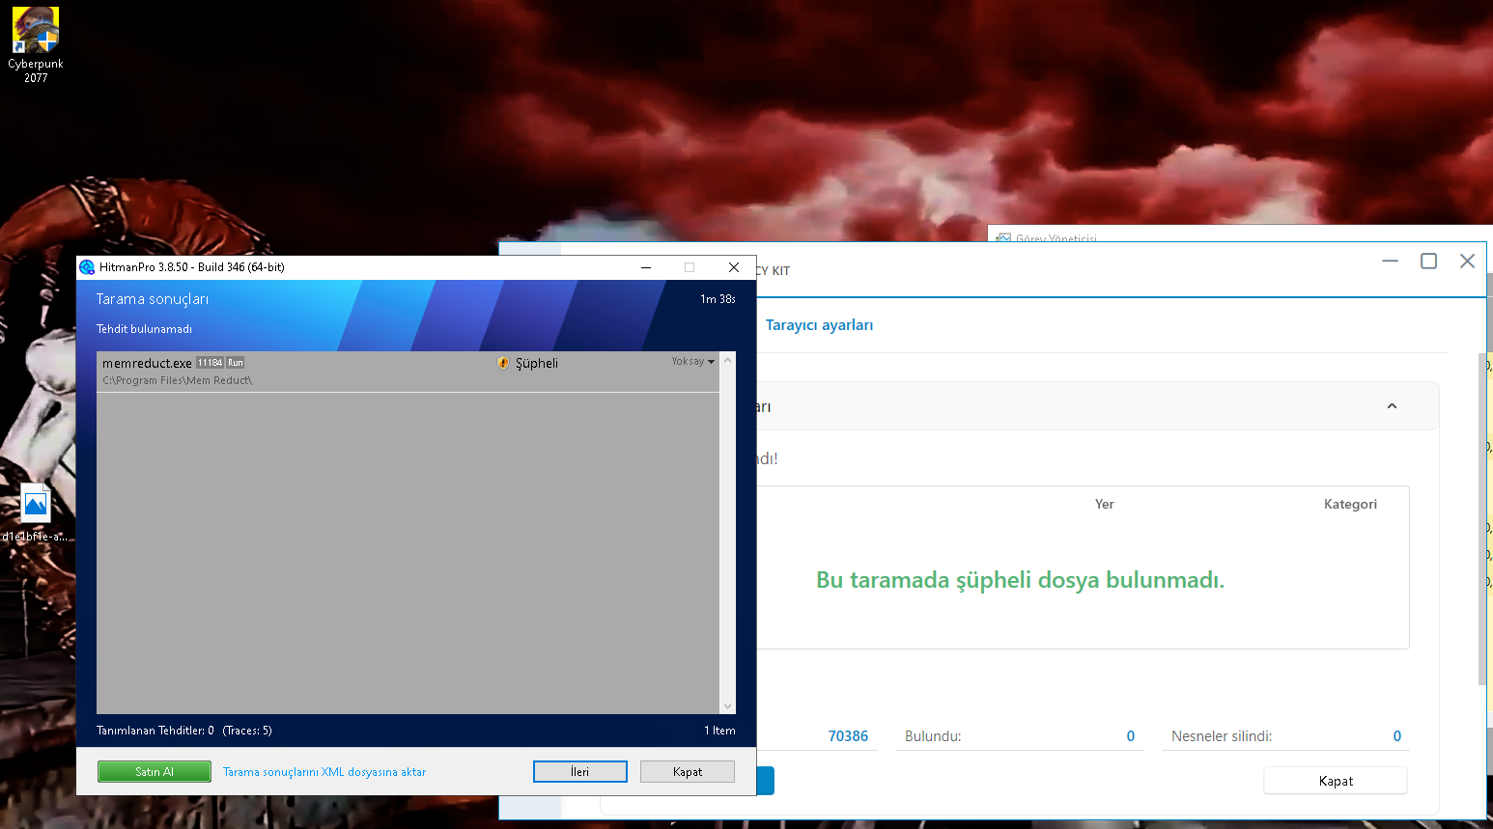Click the 1m 38s scan duration text
This screenshot has width=1493, height=829.
pyautogui.click(x=718, y=299)
